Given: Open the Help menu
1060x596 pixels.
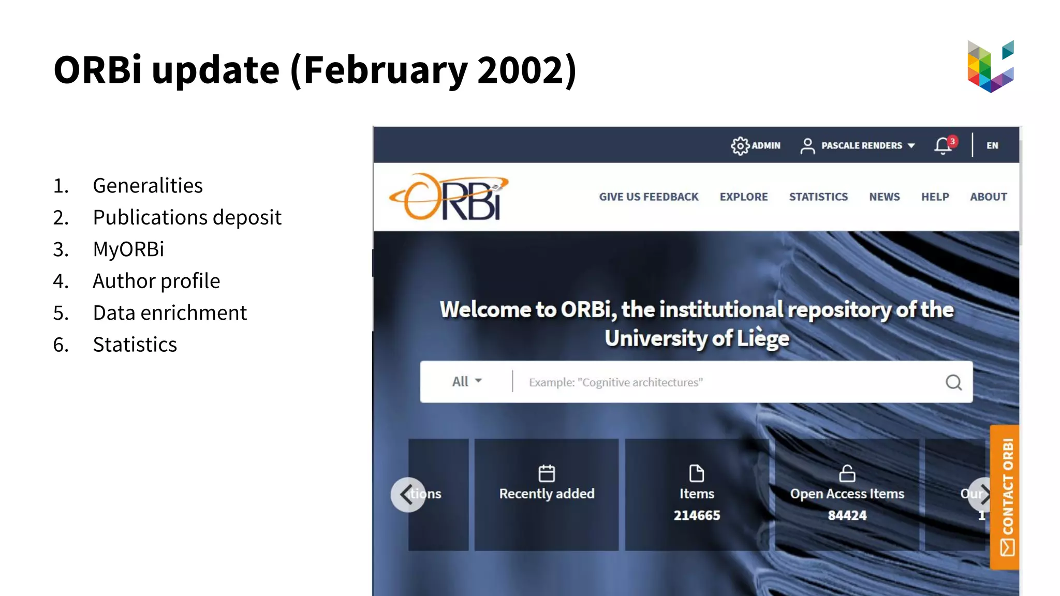Looking at the screenshot, I should 935,197.
